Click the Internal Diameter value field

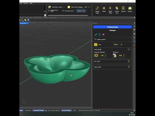(102, 55)
